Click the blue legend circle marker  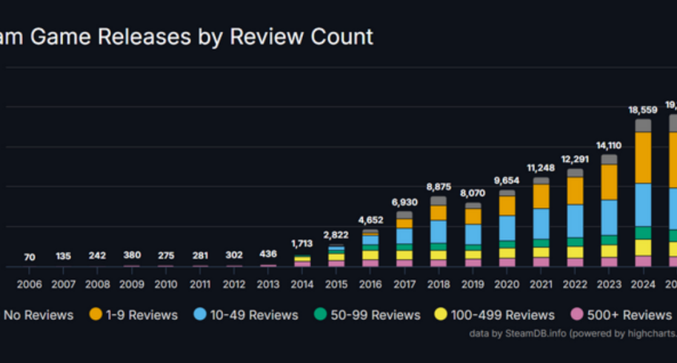coord(200,315)
